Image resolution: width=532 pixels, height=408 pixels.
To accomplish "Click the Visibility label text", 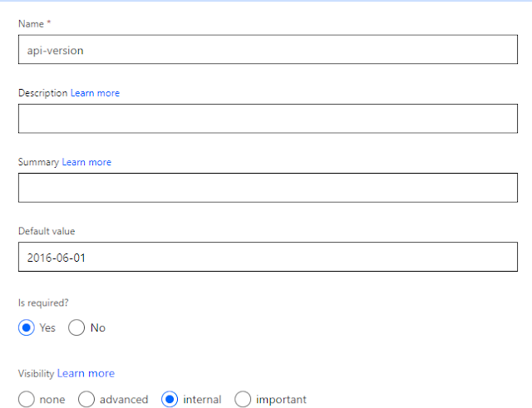I will click(36, 373).
